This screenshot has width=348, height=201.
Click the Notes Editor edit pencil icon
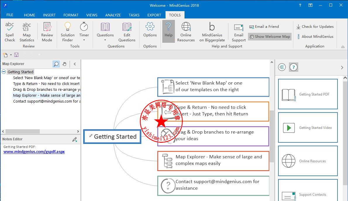75,139
